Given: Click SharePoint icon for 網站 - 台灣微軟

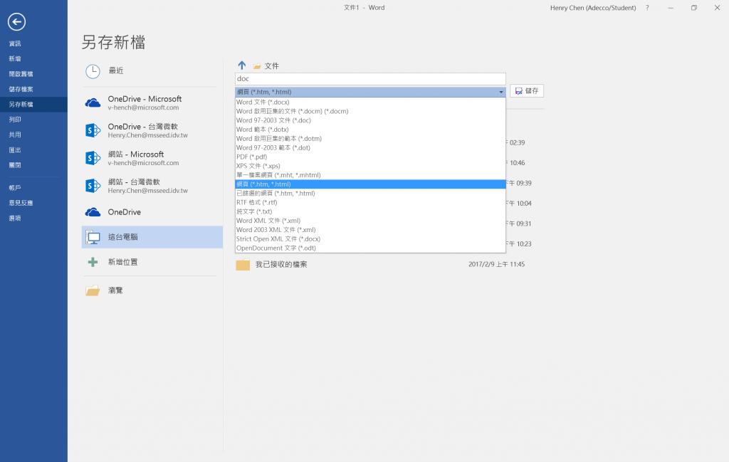Looking at the screenshot, I should (93, 186).
